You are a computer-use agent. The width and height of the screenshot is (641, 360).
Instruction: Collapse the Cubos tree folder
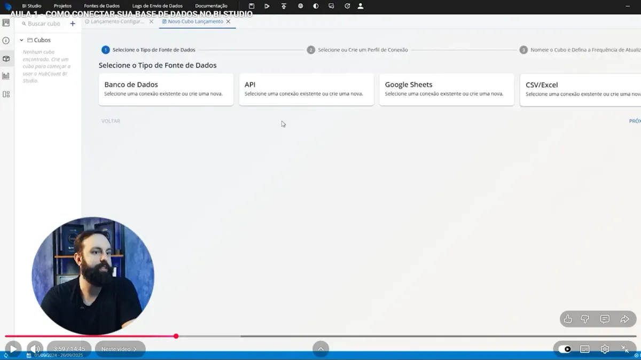click(x=21, y=40)
